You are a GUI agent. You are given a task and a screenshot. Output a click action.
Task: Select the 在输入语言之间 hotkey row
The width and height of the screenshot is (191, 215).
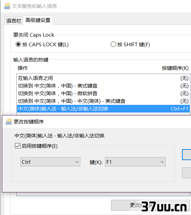[x=103, y=78]
